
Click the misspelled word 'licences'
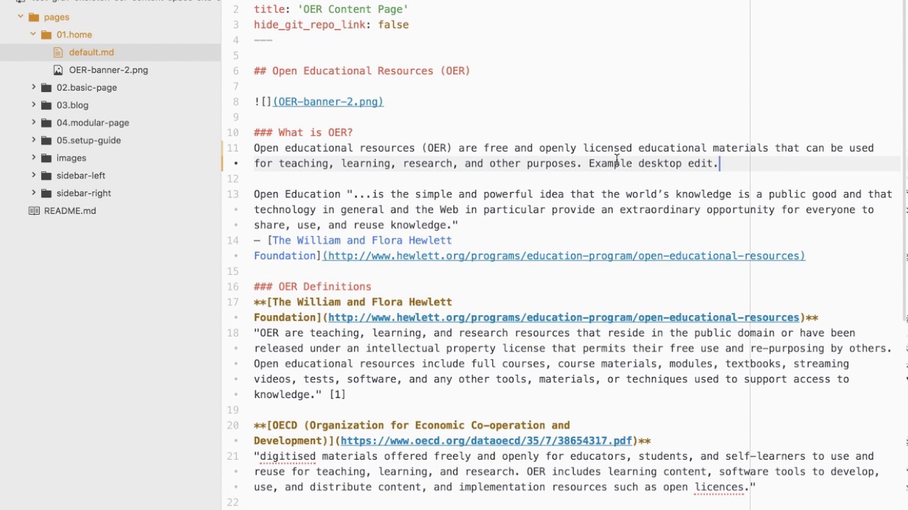[x=719, y=487]
